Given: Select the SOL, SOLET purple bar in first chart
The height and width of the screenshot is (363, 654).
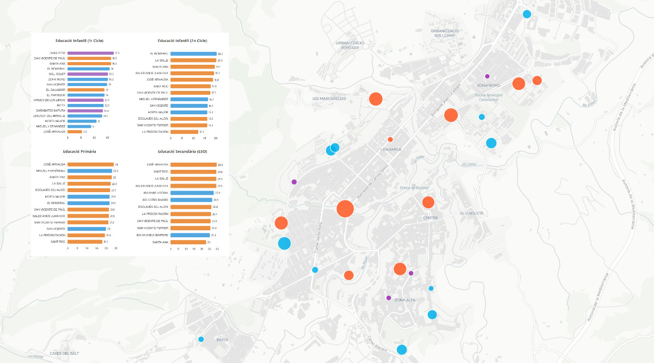Looking at the screenshot, I should (88, 74).
